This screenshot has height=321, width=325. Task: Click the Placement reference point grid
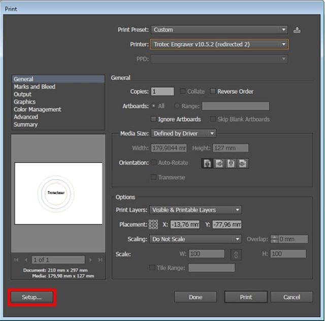153,224
